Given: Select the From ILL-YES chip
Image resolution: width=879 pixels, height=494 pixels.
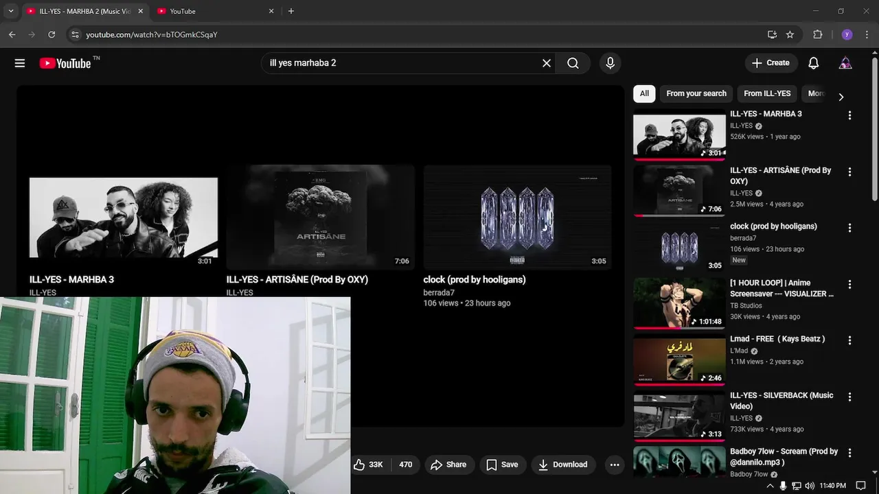Looking at the screenshot, I should tap(767, 93).
